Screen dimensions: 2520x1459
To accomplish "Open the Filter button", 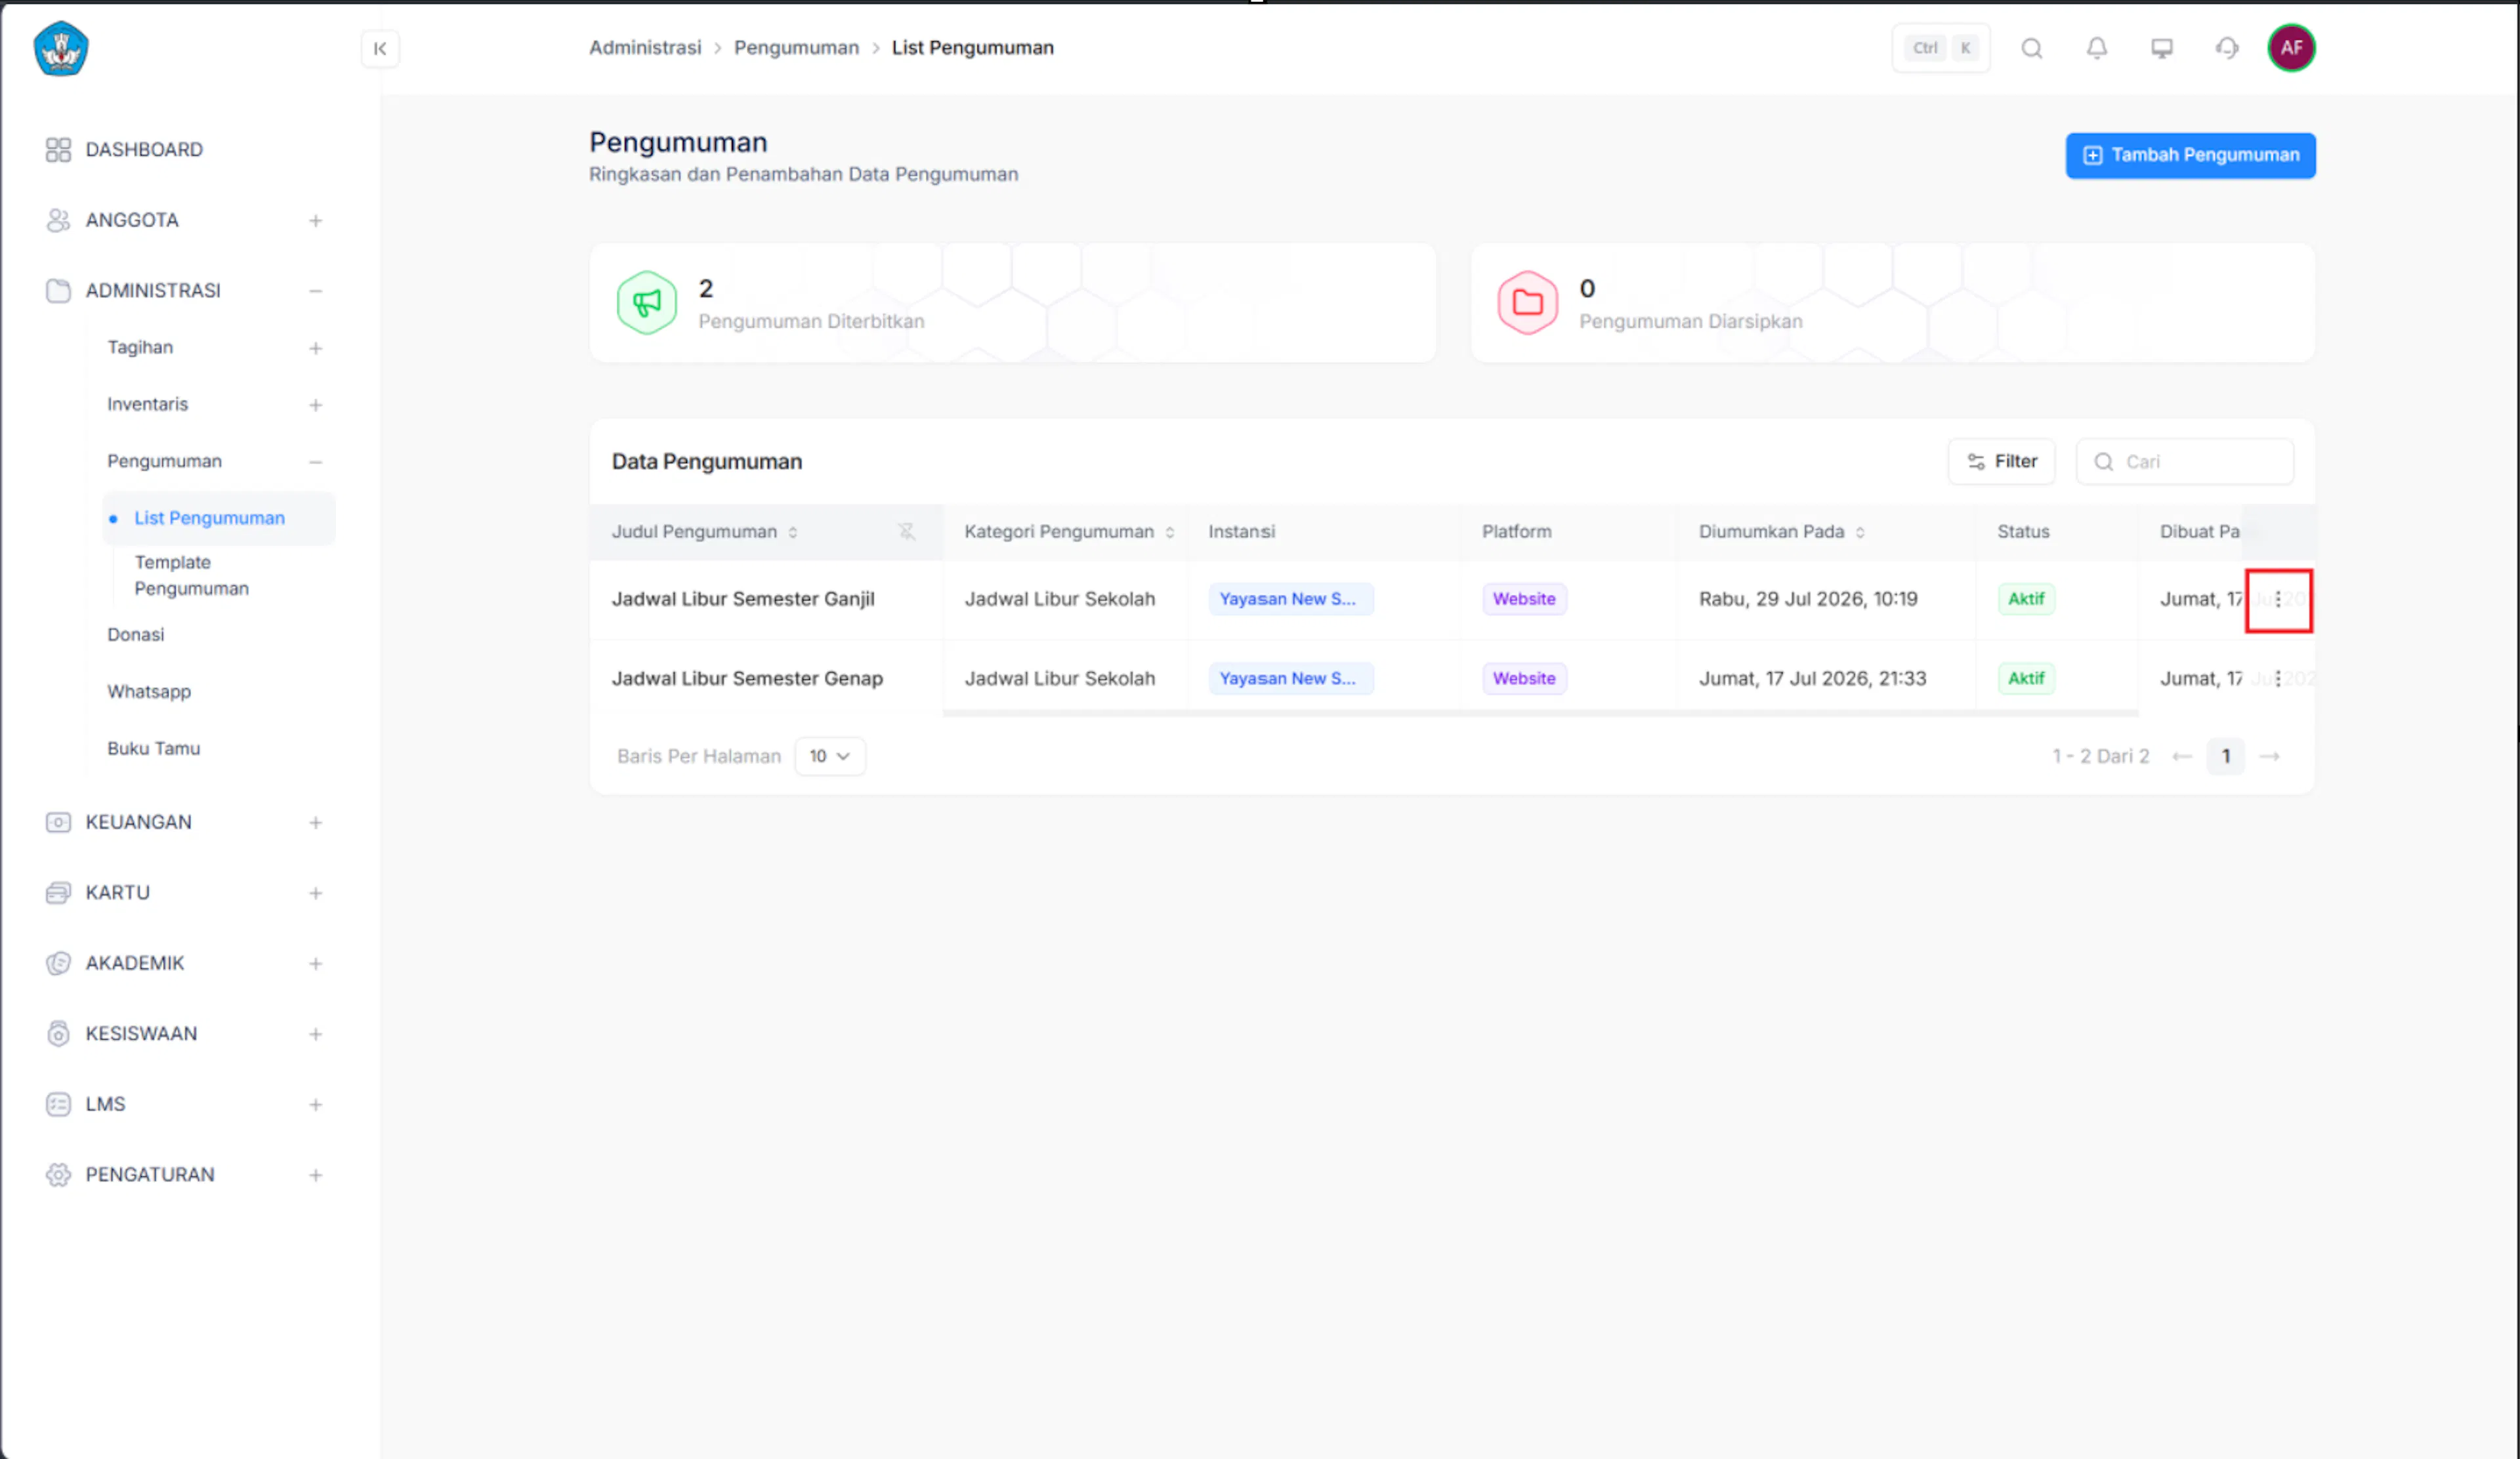I will [x=2002, y=462].
